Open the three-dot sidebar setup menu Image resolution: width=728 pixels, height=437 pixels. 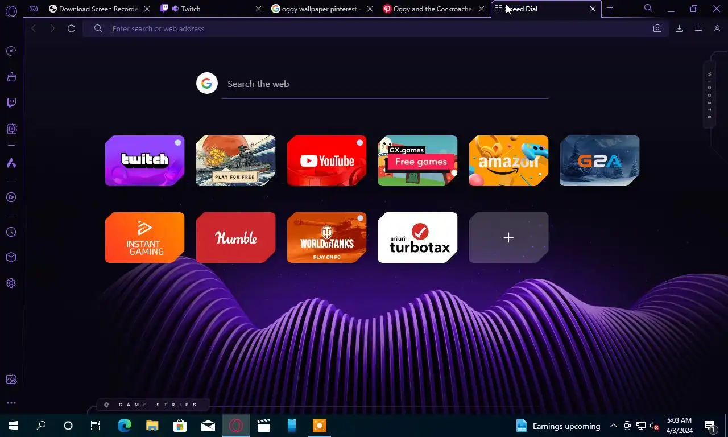point(11,403)
